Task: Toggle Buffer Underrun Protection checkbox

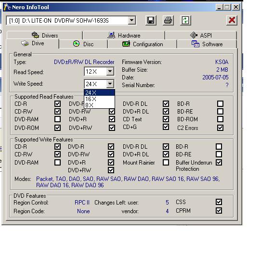Action: (219, 162)
